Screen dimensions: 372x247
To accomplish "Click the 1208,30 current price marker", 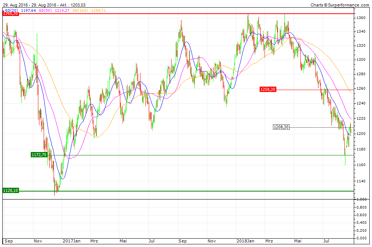I will (x=282, y=127).
